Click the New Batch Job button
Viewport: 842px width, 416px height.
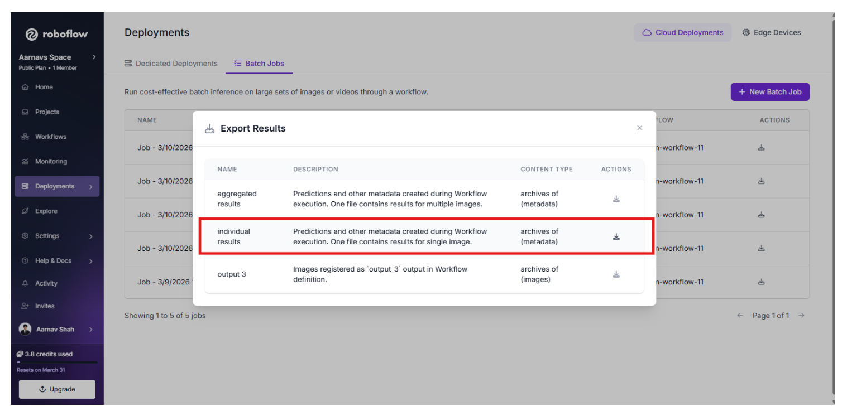pos(769,92)
